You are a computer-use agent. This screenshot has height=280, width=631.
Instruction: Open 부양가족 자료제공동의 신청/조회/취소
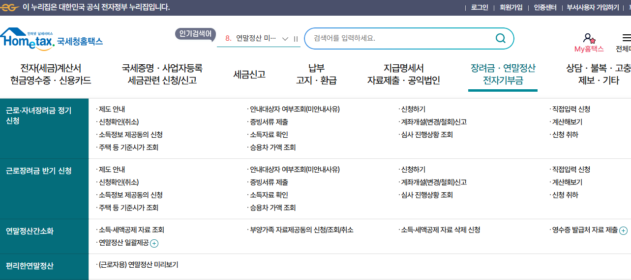point(301,230)
